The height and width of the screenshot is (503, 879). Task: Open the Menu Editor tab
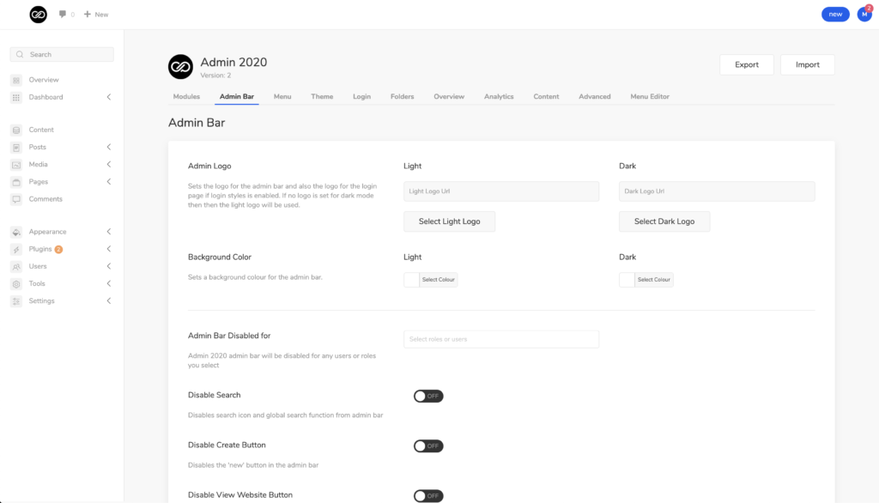[649, 96]
